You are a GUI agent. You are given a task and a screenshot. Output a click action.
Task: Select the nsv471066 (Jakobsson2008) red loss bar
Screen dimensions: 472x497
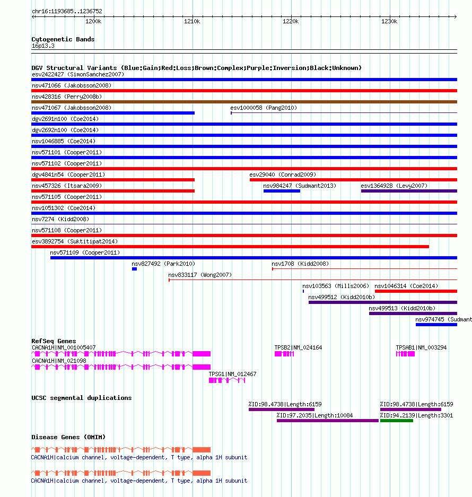(x=244, y=91)
